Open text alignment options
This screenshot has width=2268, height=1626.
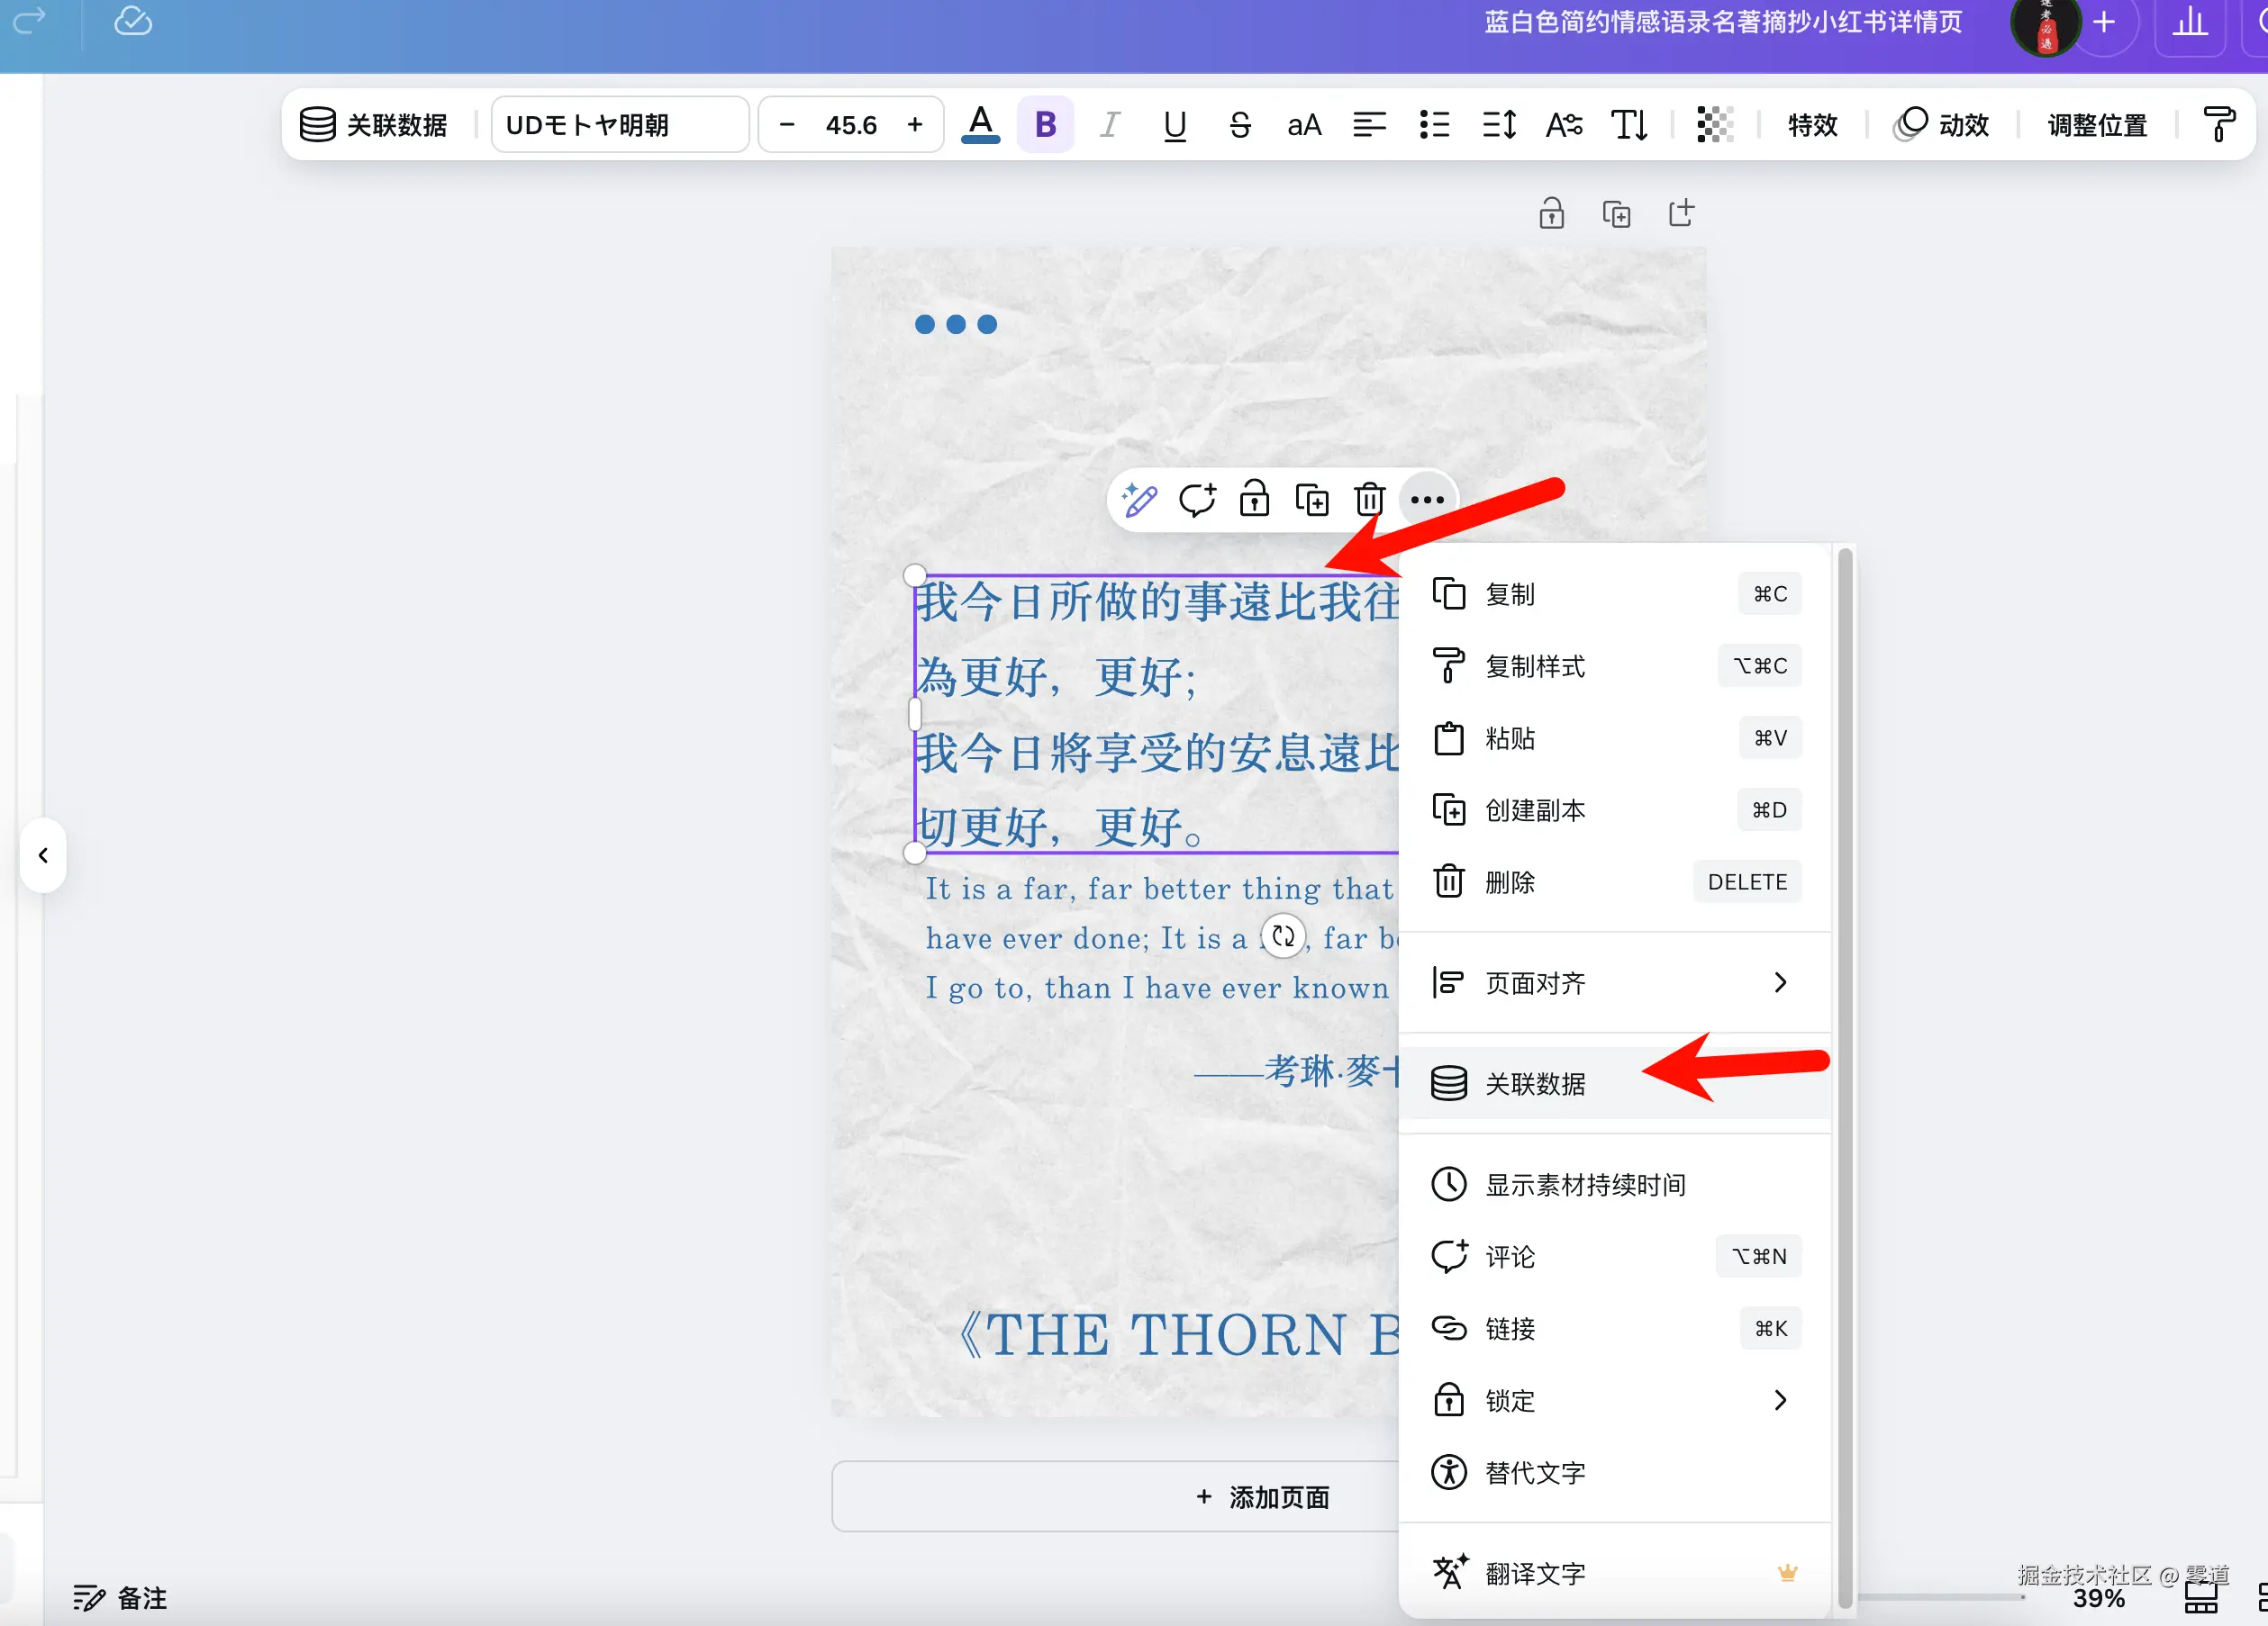1369,125
